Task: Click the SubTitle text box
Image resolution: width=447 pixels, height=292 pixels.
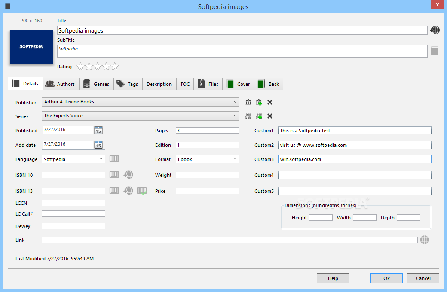Action: (x=242, y=51)
